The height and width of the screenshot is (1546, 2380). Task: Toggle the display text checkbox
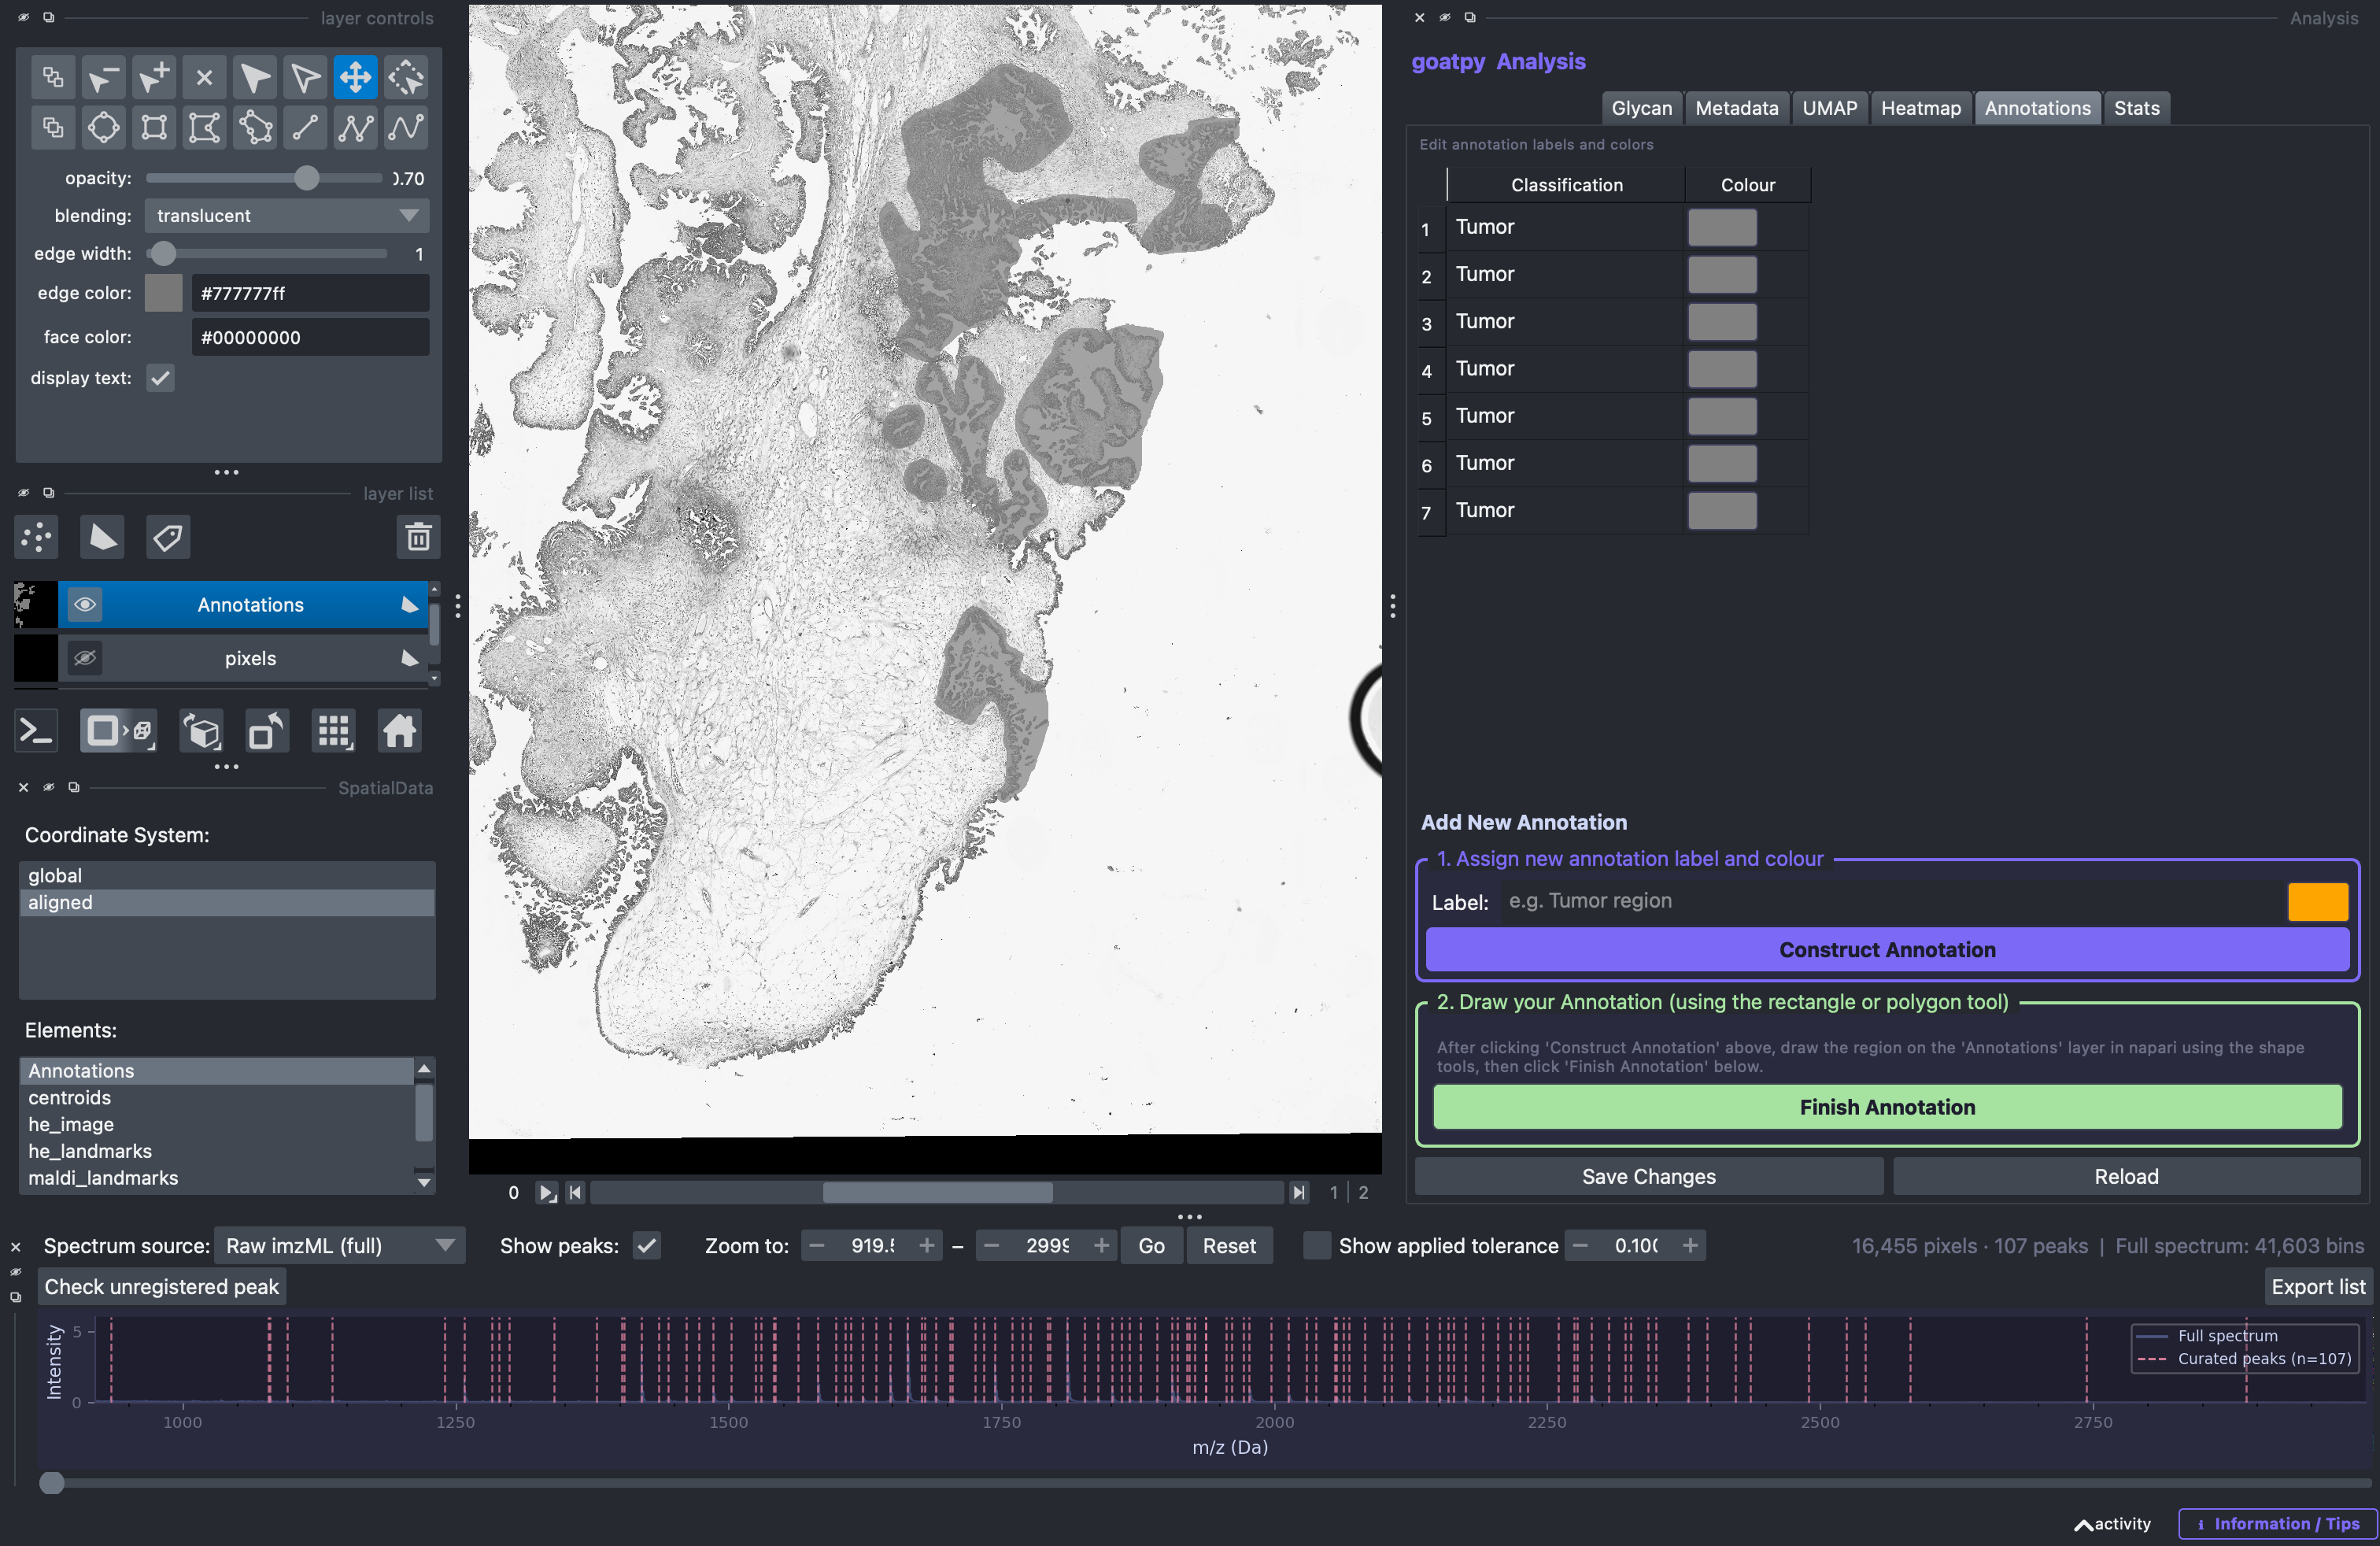(160, 378)
